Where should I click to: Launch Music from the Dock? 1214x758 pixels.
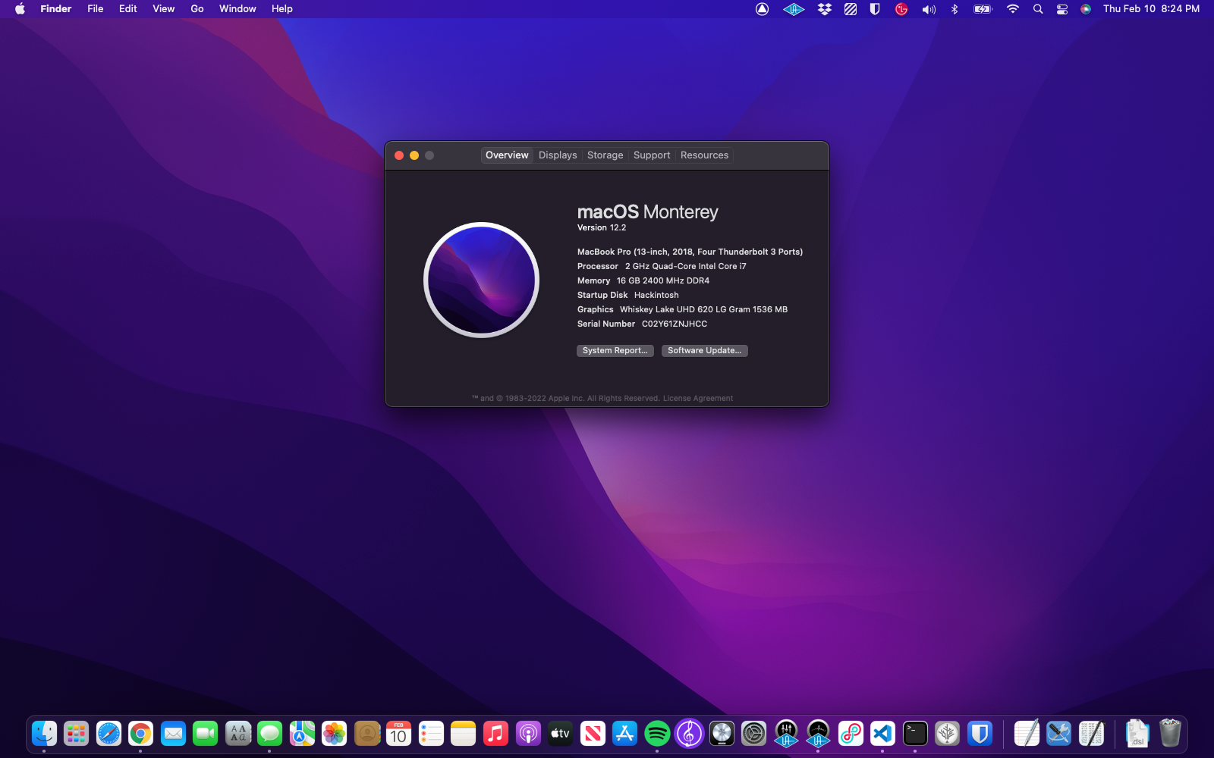tap(495, 733)
